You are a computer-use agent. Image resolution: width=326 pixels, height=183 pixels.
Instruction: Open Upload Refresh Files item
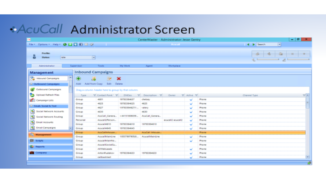pyautogui.click(x=49, y=95)
